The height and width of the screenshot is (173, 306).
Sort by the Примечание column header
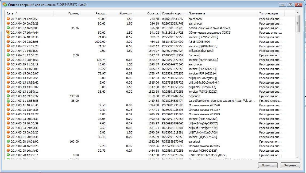222,13
